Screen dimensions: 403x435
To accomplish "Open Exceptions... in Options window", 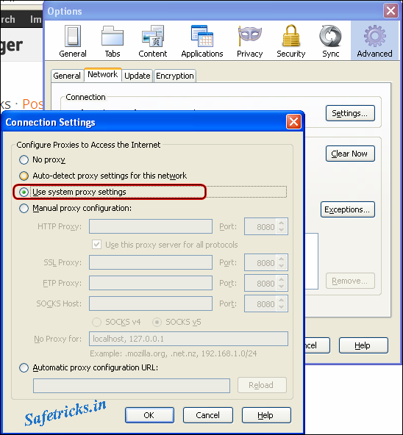I will 347,209.
